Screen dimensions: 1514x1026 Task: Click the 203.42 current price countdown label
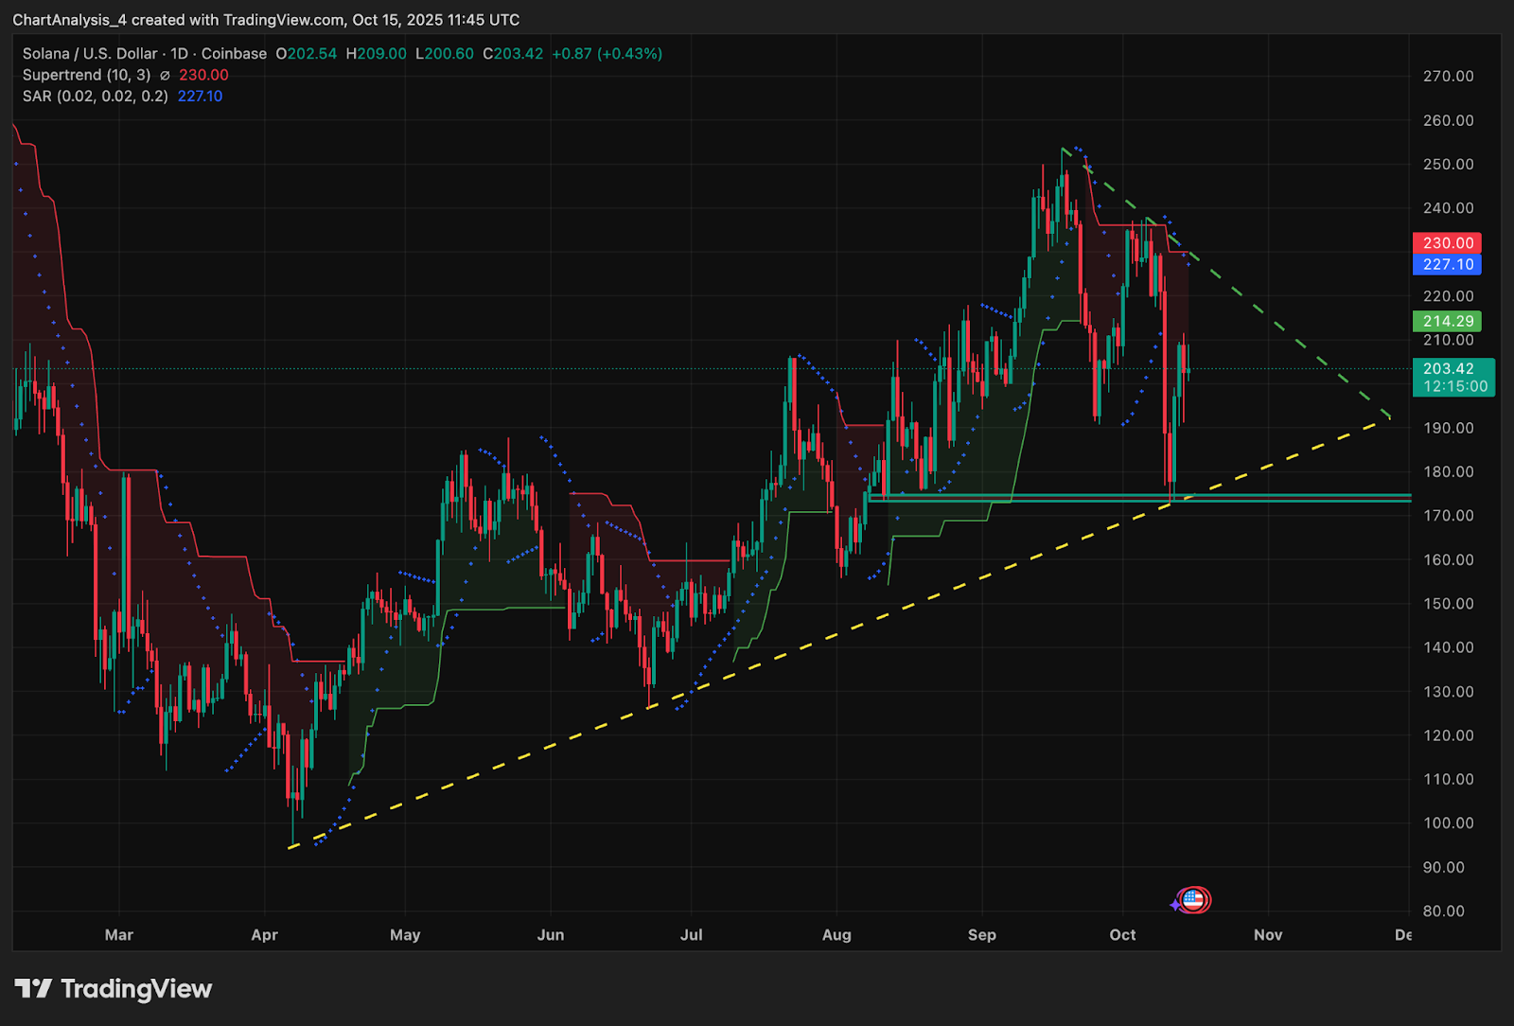click(x=1453, y=378)
